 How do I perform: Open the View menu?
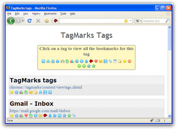[26, 14]
